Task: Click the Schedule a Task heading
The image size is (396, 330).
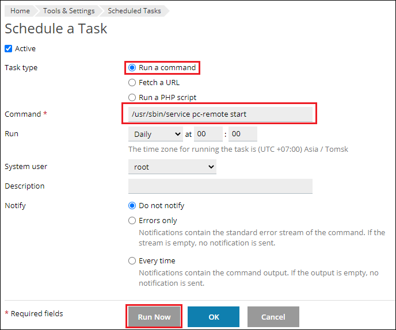Action: click(56, 29)
